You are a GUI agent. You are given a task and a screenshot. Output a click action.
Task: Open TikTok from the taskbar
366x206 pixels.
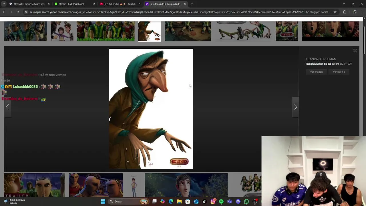[x=204, y=201]
